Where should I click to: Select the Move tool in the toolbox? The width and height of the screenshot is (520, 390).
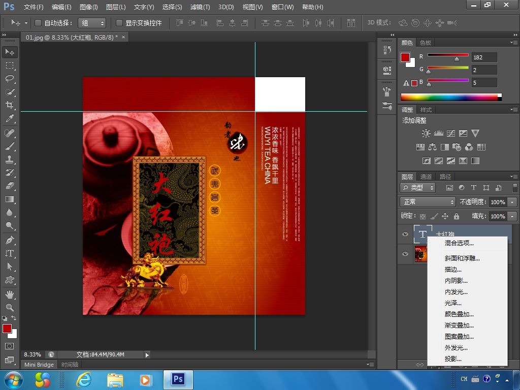[x=10, y=52]
